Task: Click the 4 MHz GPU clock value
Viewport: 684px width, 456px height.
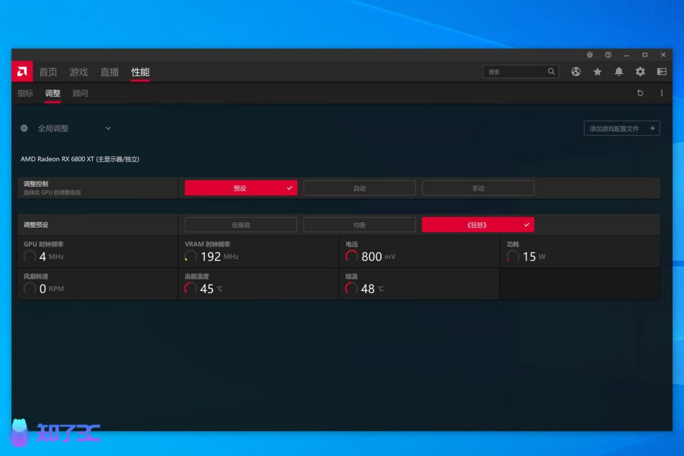Action: coord(51,256)
